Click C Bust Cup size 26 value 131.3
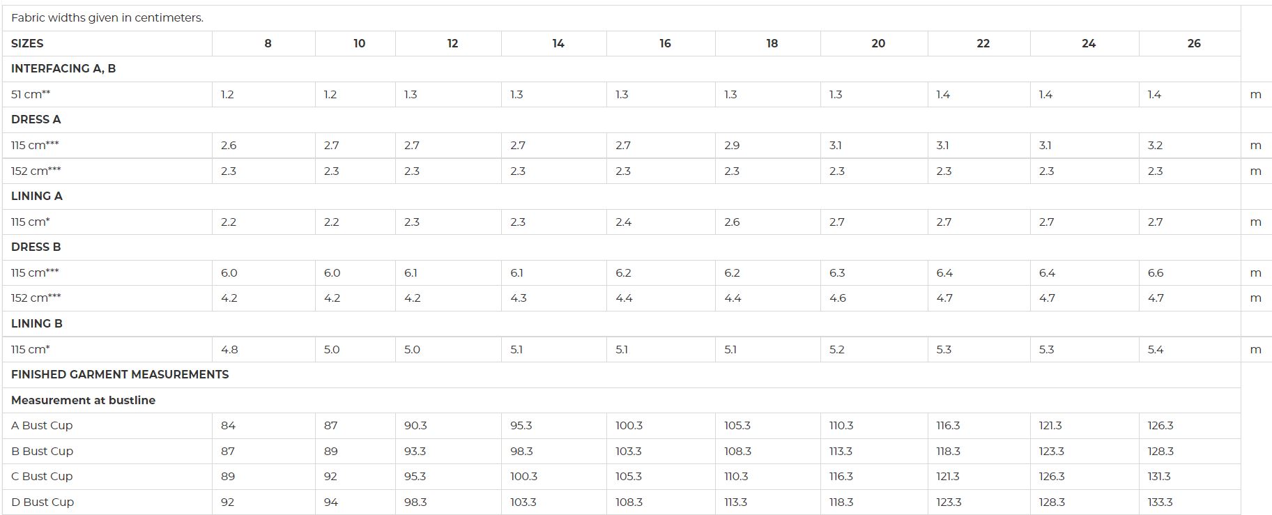1272x515 pixels. (x=1159, y=476)
